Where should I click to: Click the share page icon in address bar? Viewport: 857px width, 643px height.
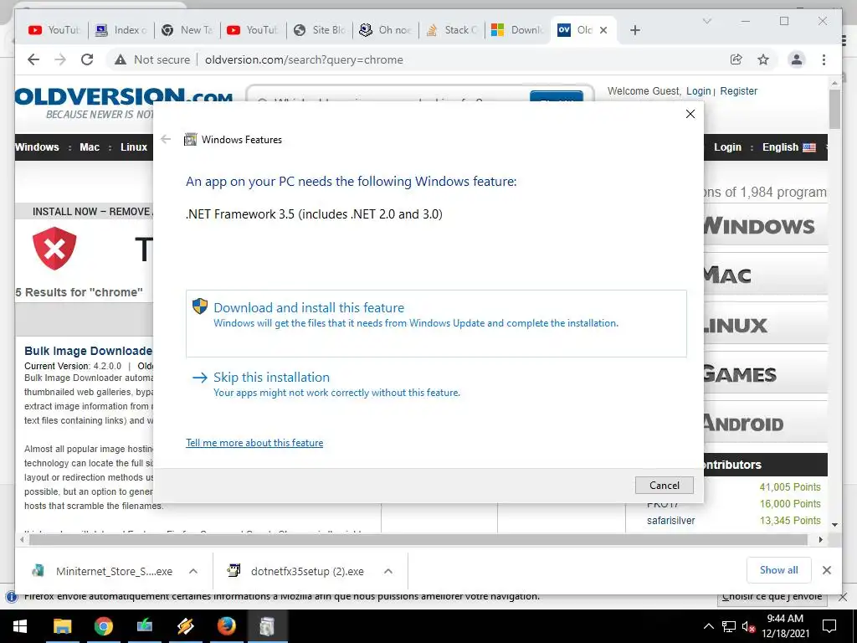click(736, 59)
